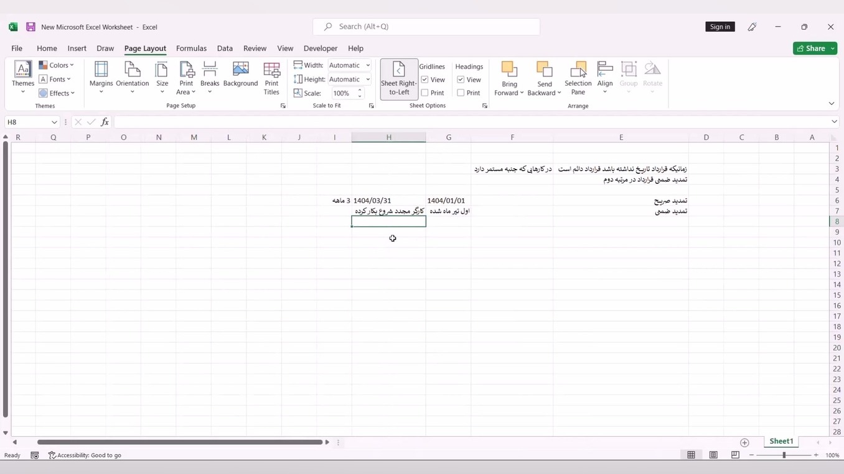Toggle Sheet Right-to-Left direction

click(x=399, y=79)
